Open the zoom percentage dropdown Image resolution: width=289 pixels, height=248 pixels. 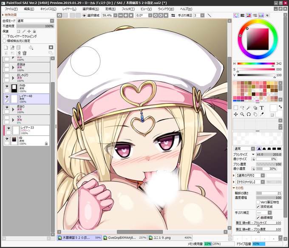[115, 15]
